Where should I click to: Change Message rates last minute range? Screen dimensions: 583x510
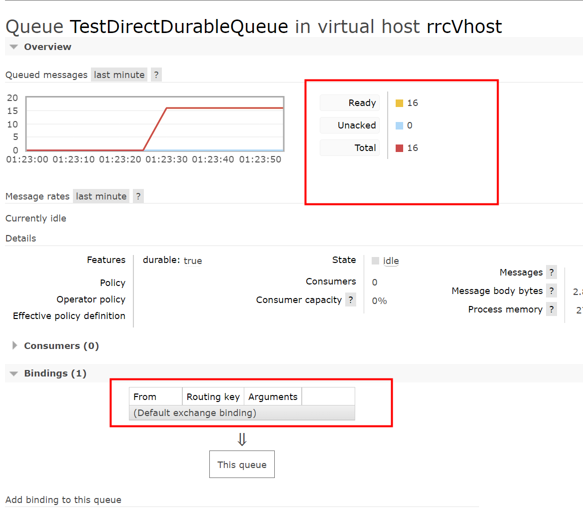[101, 196]
